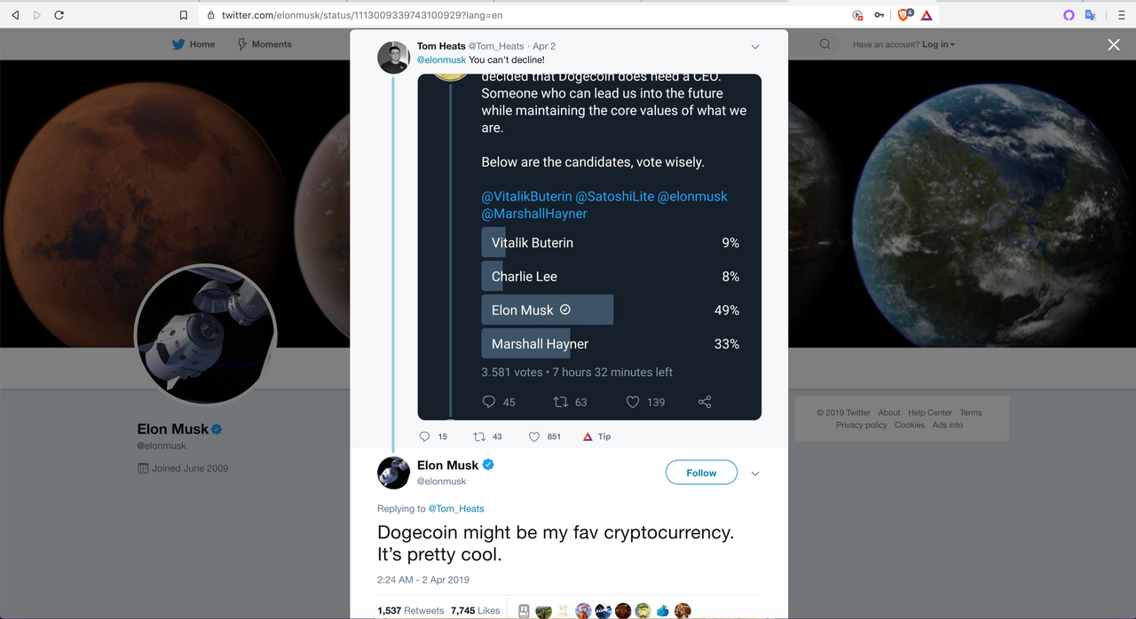
Task: Follow Elon Musk
Action: coord(701,473)
